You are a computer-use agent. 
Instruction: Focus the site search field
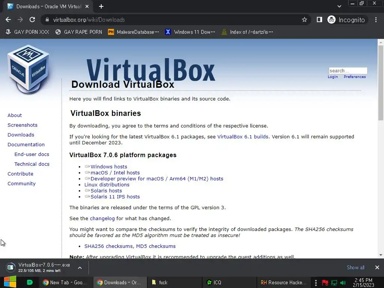pos(348,70)
